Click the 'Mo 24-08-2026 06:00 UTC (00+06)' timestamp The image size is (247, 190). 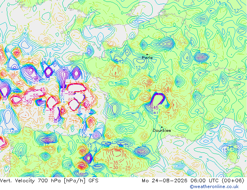click(x=193, y=181)
